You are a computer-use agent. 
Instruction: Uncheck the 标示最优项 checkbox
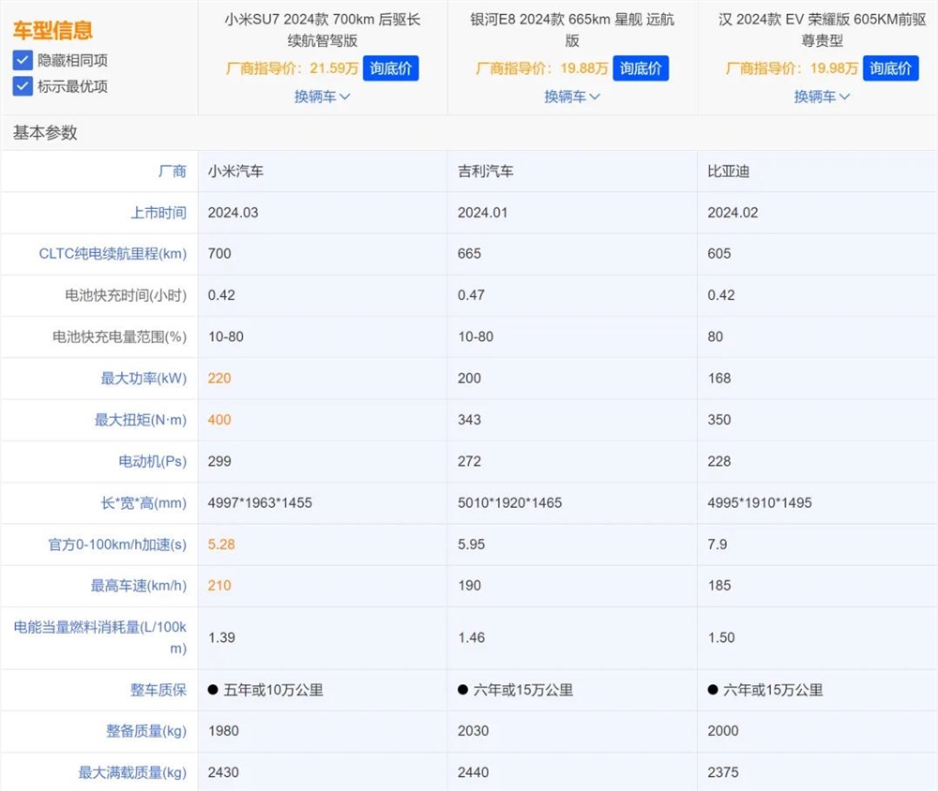click(x=23, y=87)
